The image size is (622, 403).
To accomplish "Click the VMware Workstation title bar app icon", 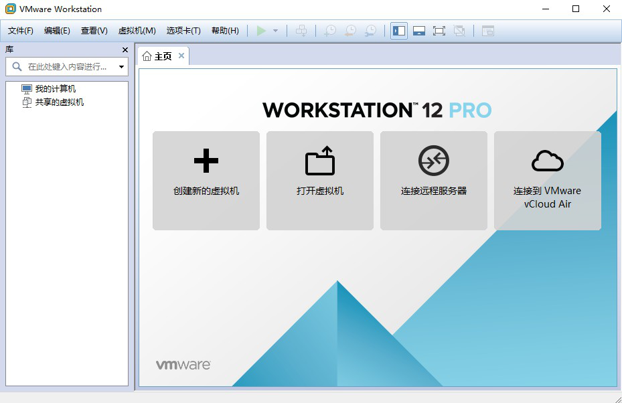I will point(11,9).
